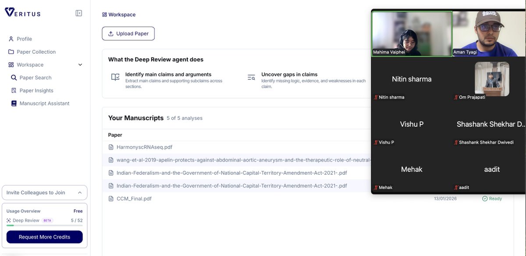Click the Manuscript Assistant book icon
This screenshot has height=256, width=526.
click(14, 103)
